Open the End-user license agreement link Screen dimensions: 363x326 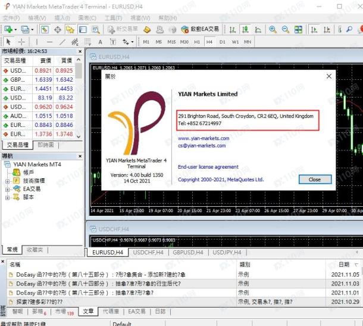pos(208,167)
